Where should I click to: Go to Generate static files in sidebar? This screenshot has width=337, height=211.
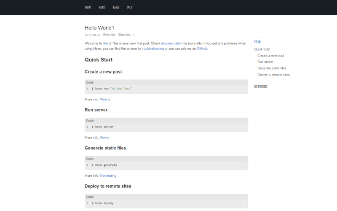click(272, 68)
